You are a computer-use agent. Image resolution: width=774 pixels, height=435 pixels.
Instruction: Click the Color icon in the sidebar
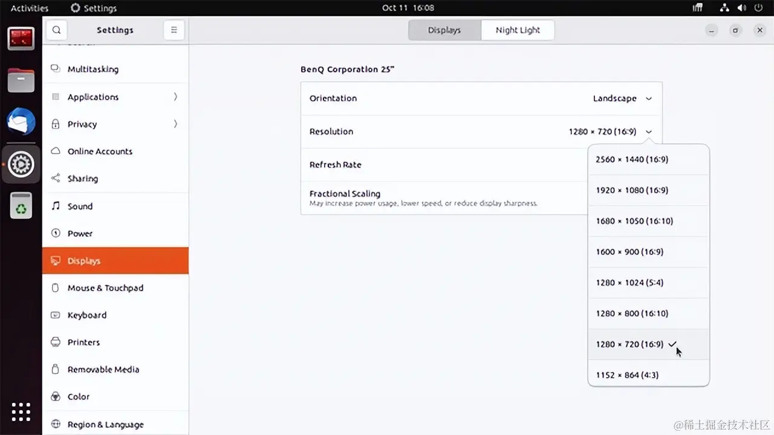56,396
